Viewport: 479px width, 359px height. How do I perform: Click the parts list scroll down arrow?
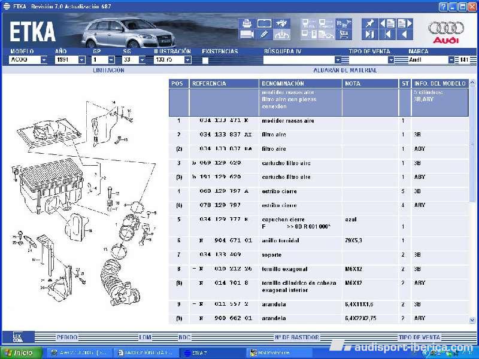472,320
